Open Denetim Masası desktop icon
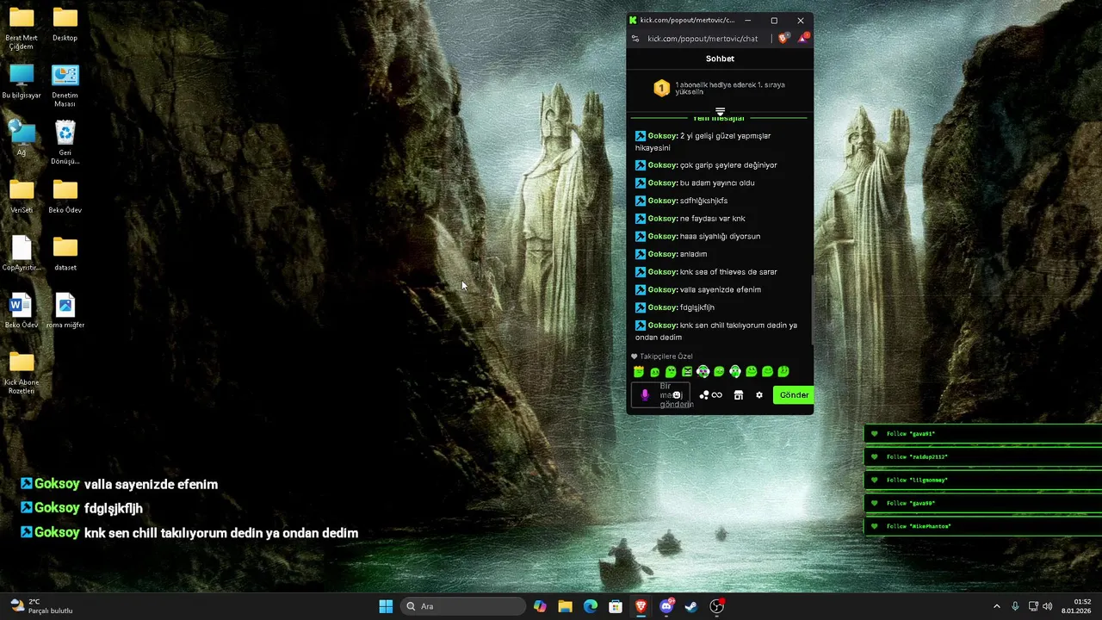This screenshot has height=620, width=1102. click(65, 86)
